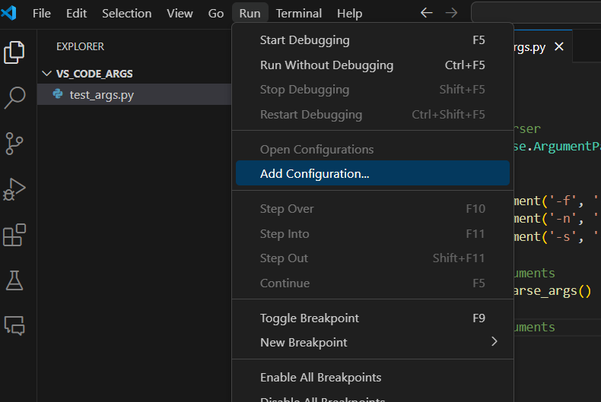Click the forward navigation arrow
This screenshot has width=601, height=402.
(x=451, y=13)
